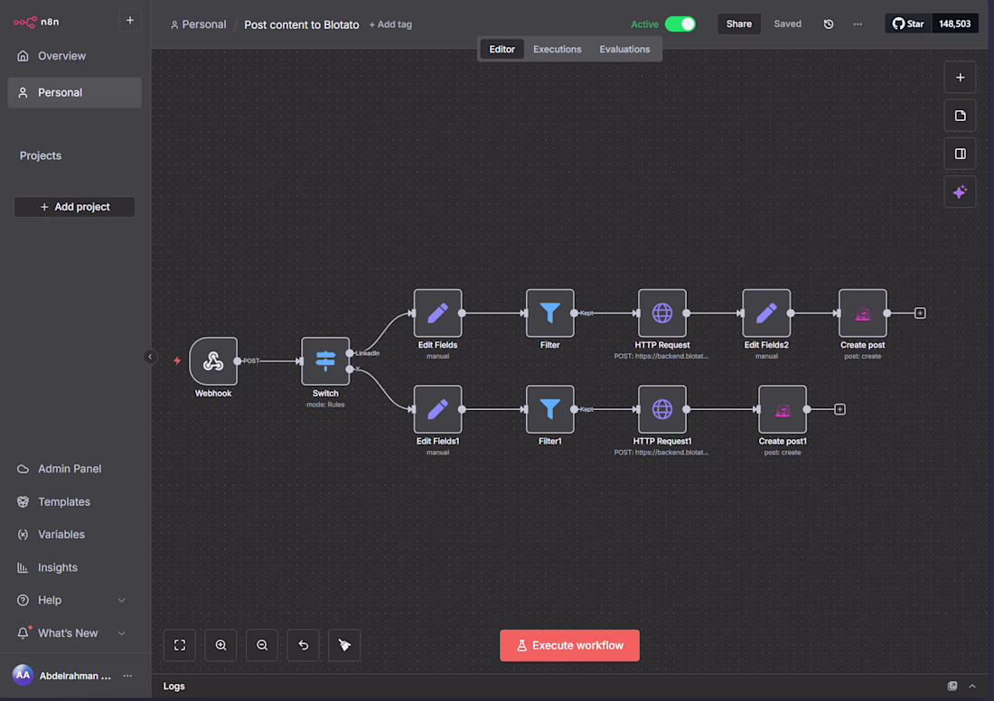Click Add tag link
This screenshot has width=994, height=701.
(390, 24)
